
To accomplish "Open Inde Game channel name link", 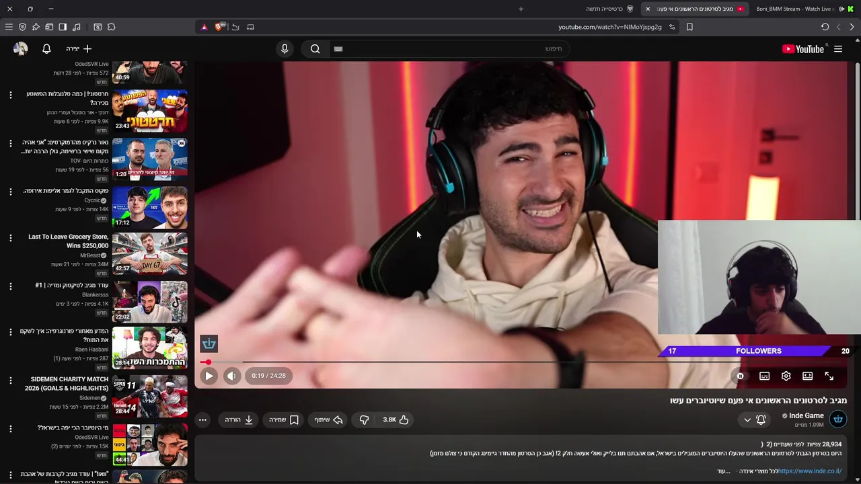I will coord(806,415).
